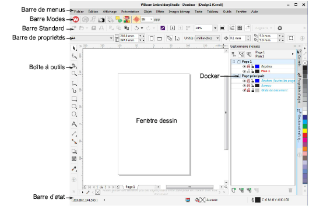Viewport: 309px width, 214px height.
Task: Click the nudge distance field
Action: click(x=238, y=38)
